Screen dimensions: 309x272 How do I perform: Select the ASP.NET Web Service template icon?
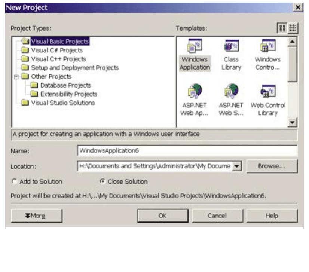coord(231,91)
